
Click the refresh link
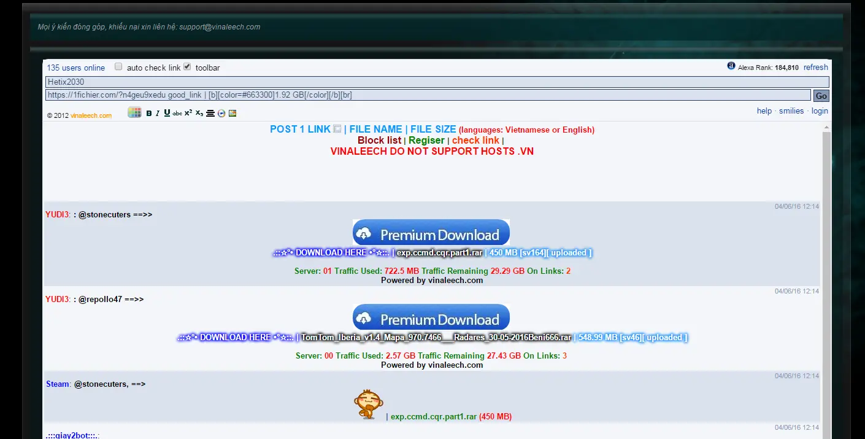coord(816,68)
